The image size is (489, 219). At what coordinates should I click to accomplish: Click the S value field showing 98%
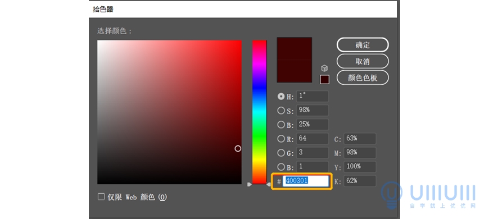(x=312, y=110)
